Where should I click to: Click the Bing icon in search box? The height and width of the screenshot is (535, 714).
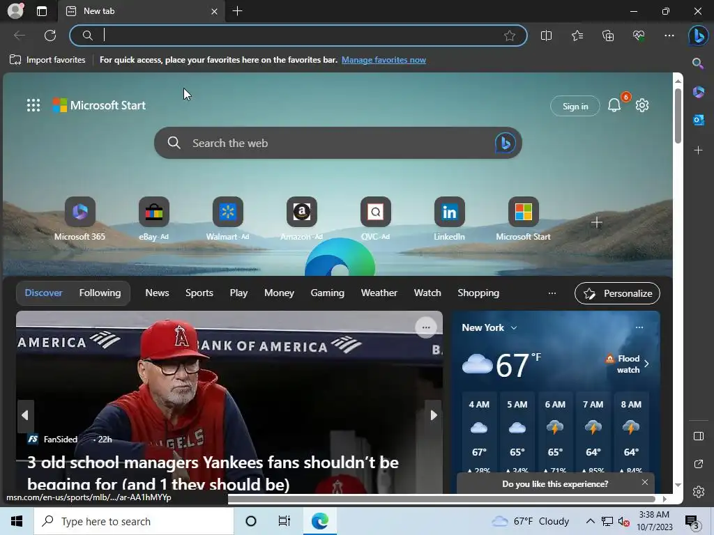click(x=505, y=143)
